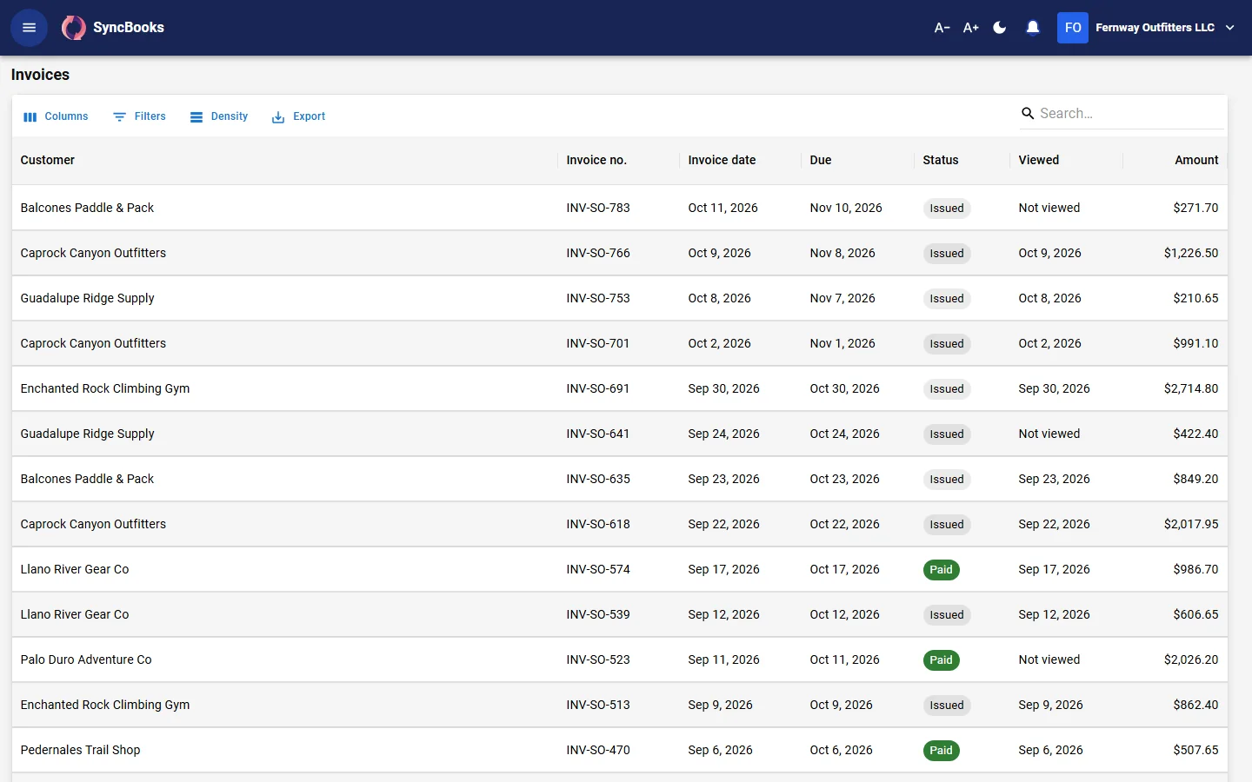Click the Issued chip for INV-SO-753
Screen dimensions: 1252x782
tap(947, 299)
